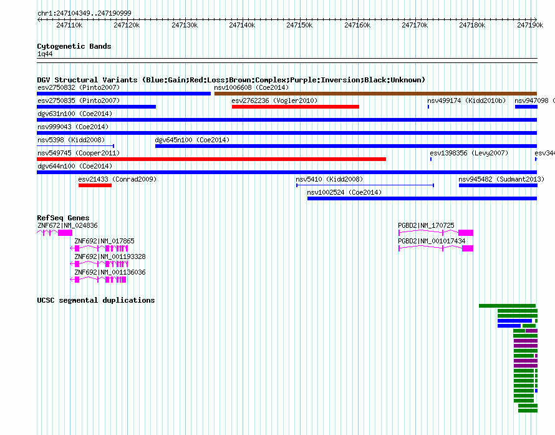Screen dimensions: 555x435
Task: Select the blue esv2750832 gain bar
Action: point(124,94)
